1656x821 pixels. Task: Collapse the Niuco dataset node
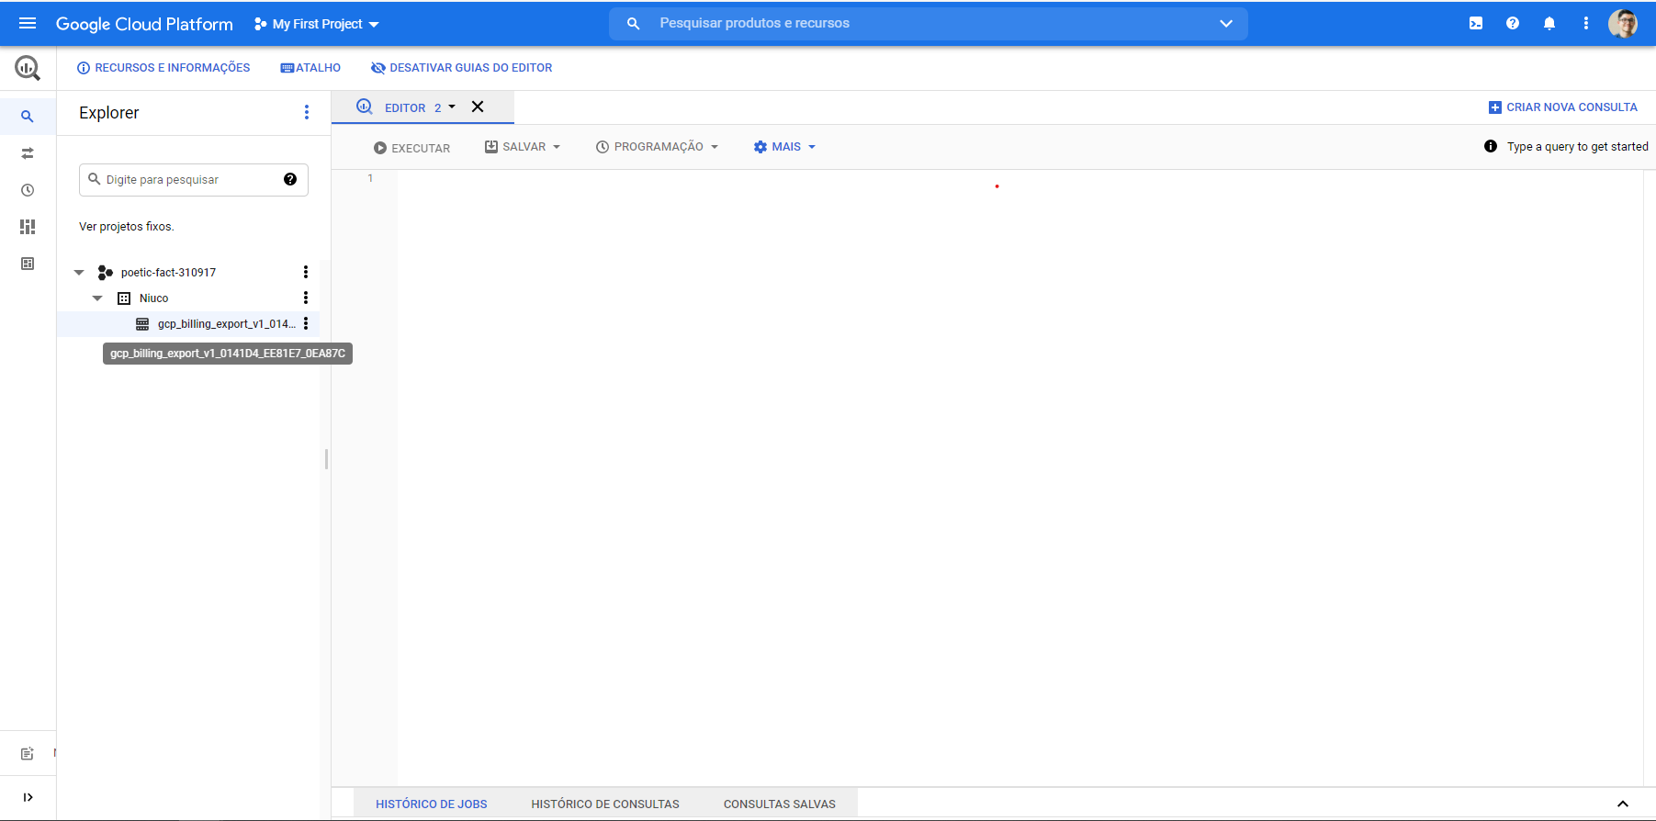97,298
